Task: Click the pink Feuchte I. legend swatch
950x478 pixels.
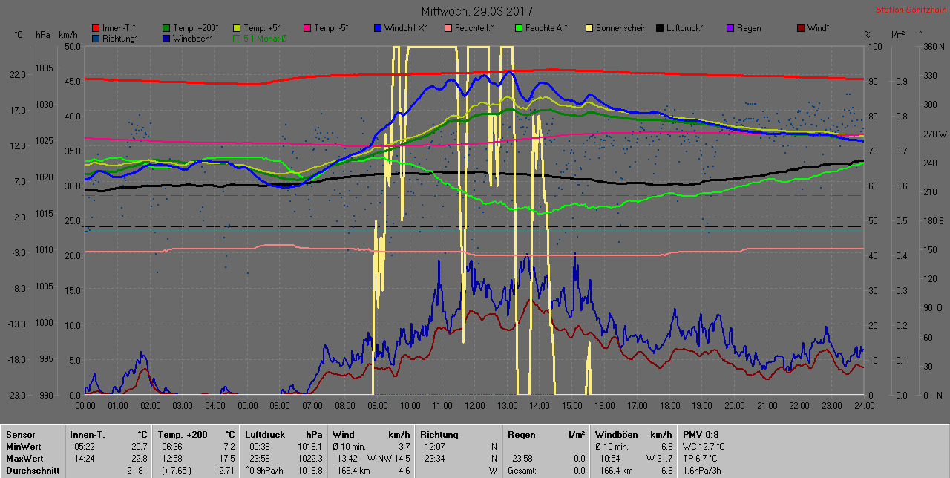Action: pyautogui.click(x=448, y=28)
